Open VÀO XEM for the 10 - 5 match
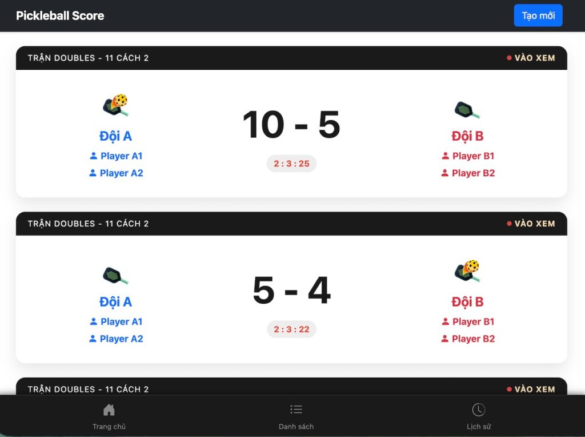 point(531,58)
